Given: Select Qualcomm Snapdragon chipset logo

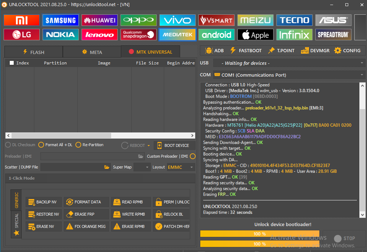Looking at the screenshot, I should (139, 35).
